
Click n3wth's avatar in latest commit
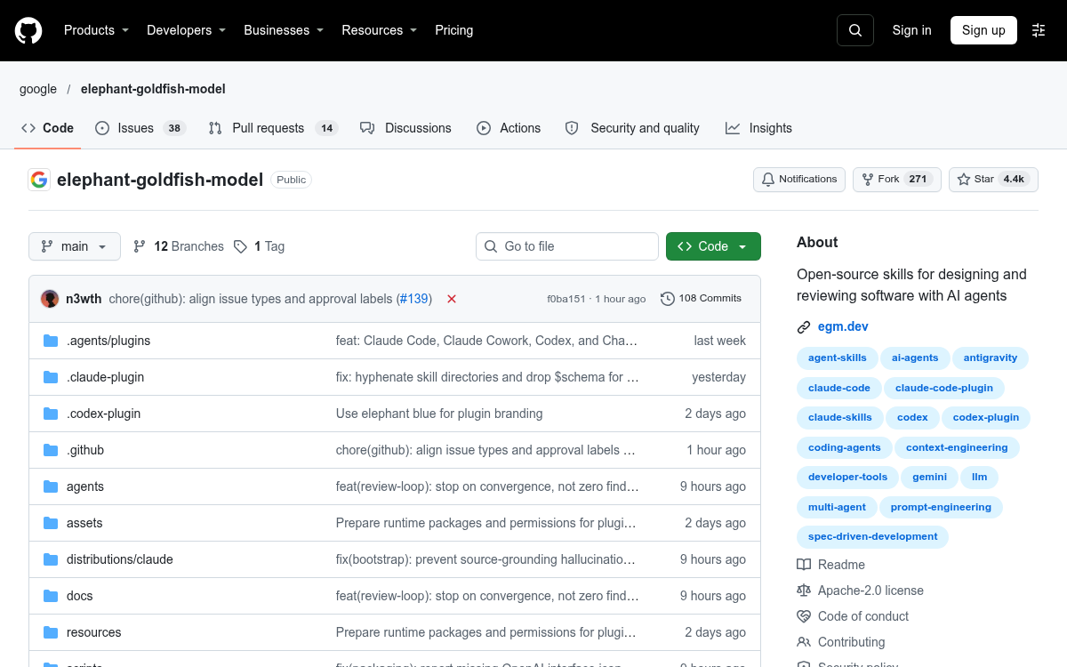[50, 299]
